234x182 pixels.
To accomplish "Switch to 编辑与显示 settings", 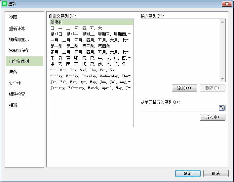I will (24, 39).
